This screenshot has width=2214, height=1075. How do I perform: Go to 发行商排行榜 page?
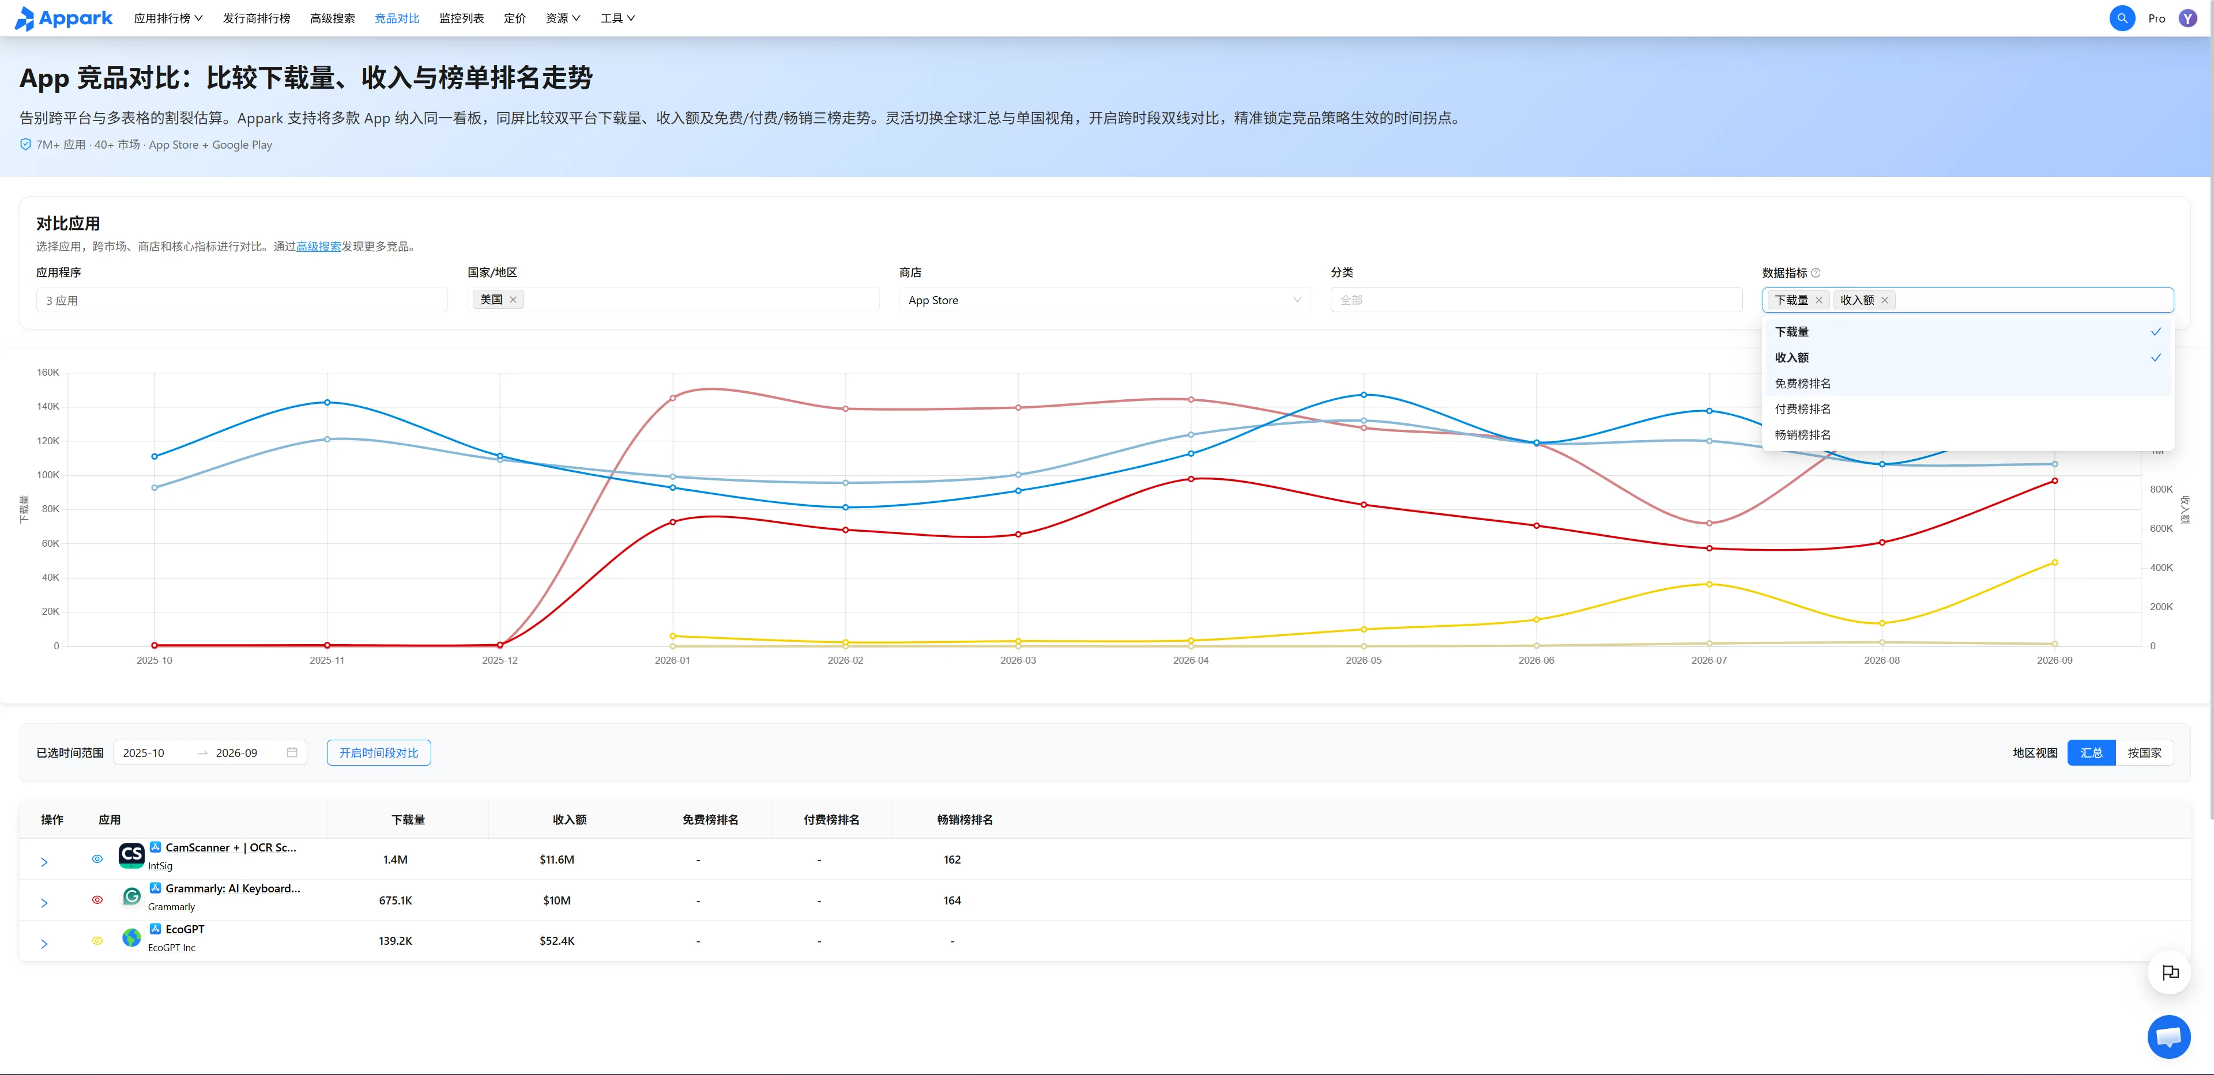(x=256, y=18)
